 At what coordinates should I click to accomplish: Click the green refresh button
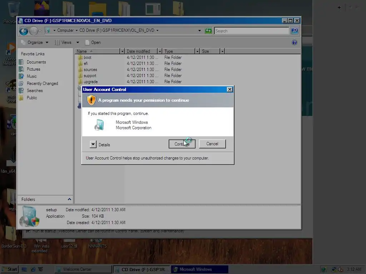click(208, 31)
